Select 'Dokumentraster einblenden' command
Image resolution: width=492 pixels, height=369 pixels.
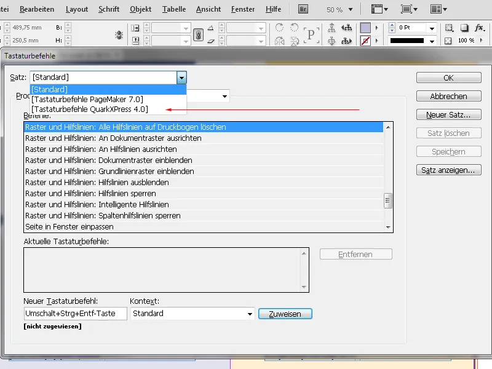(204, 161)
